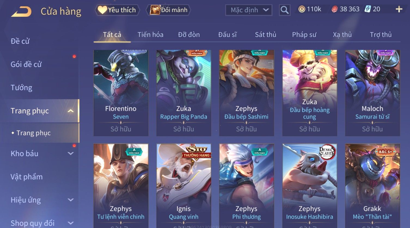Select Maloch Samurai tử sĩ skin
Viewport: 410px width, 228px height.
[x=372, y=93]
